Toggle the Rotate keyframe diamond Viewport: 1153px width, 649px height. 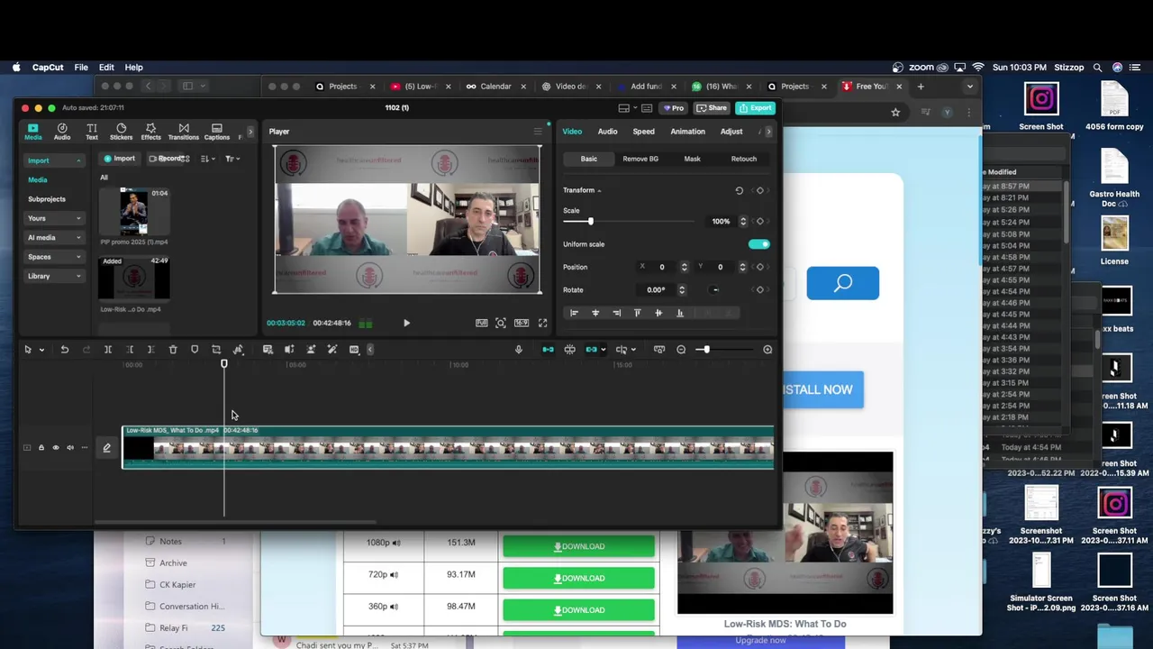[759, 290]
